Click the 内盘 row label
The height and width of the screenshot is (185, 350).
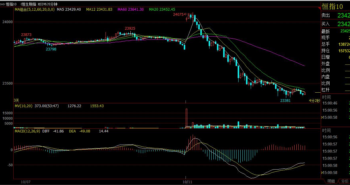click(325, 77)
